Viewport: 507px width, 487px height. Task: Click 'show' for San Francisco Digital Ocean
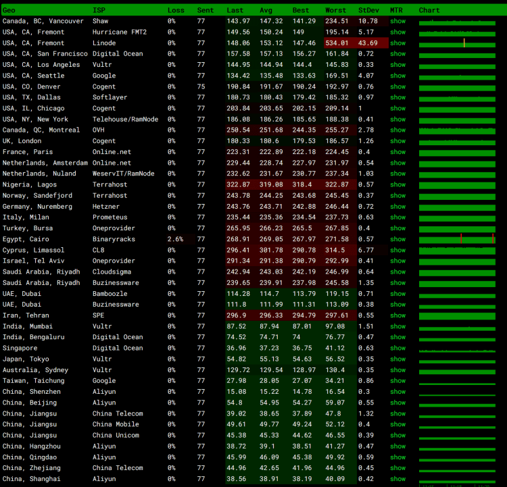(x=397, y=53)
